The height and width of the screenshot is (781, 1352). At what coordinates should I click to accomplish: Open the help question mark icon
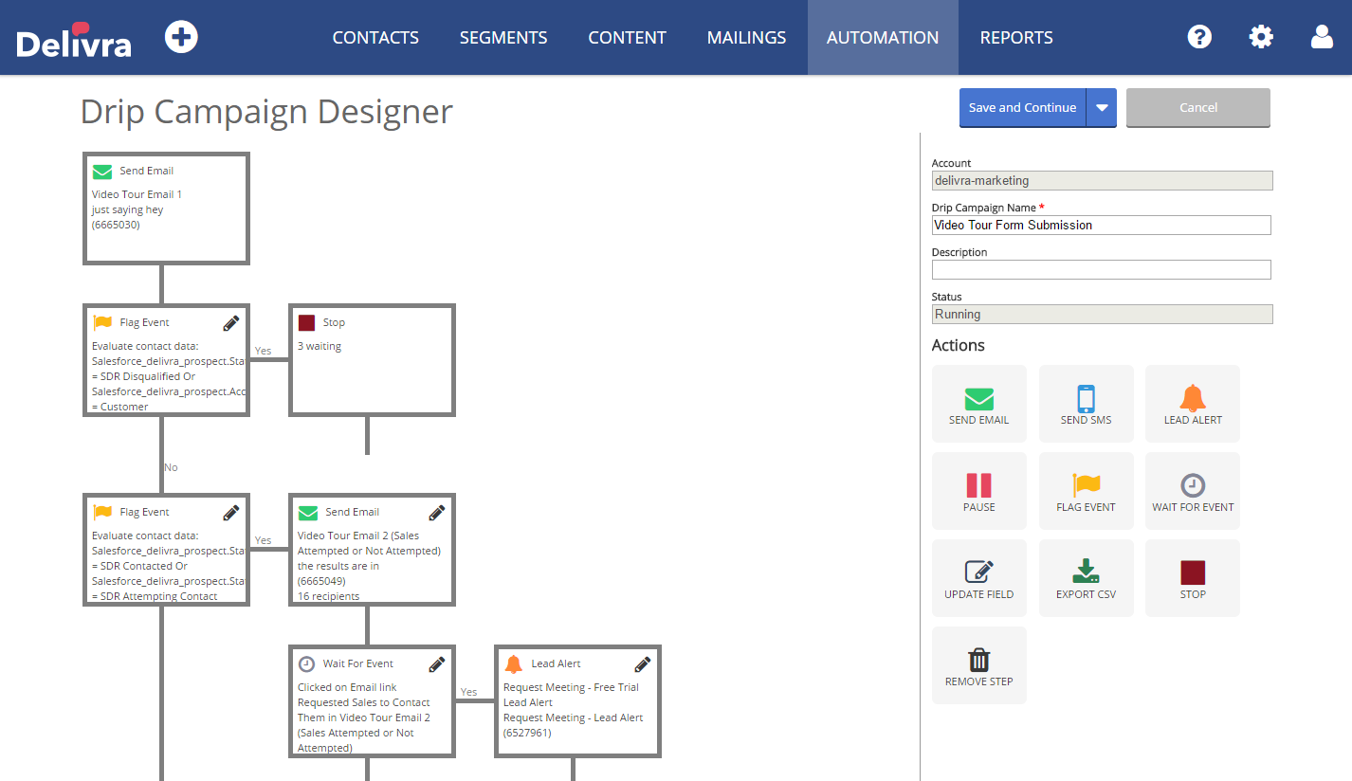click(1199, 37)
